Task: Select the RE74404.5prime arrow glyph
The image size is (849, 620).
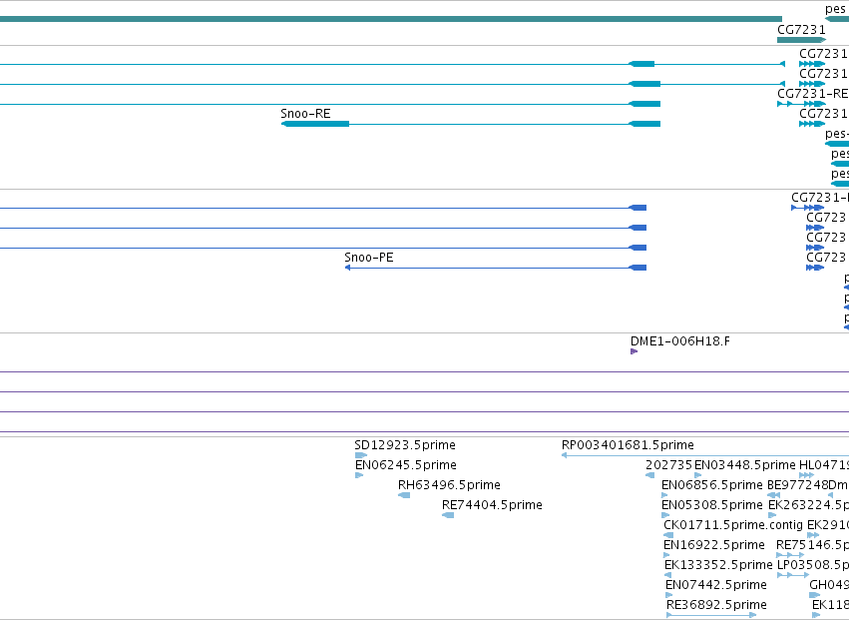Action: coord(448,515)
